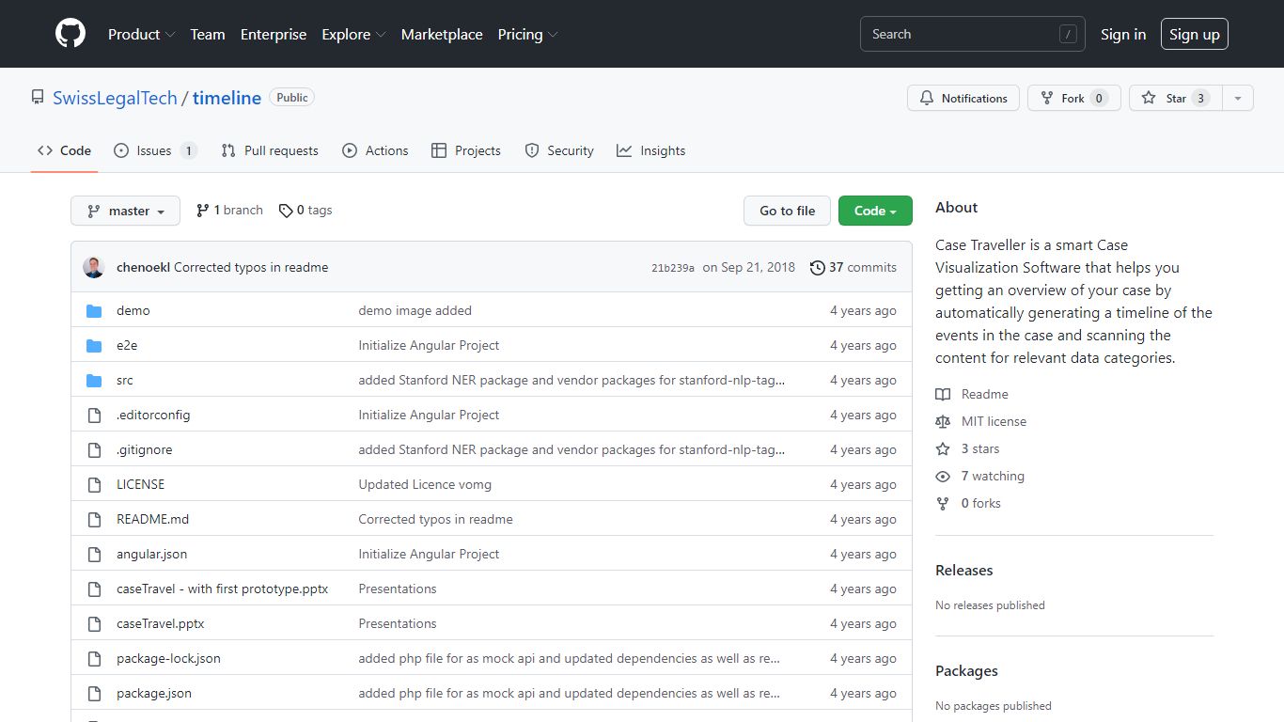This screenshot has width=1284, height=722.
Task: Switch to the Issues tab
Action: point(155,150)
